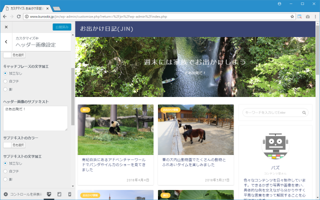
Task: Click the browser back arrow
Action: click(x=4, y=16)
